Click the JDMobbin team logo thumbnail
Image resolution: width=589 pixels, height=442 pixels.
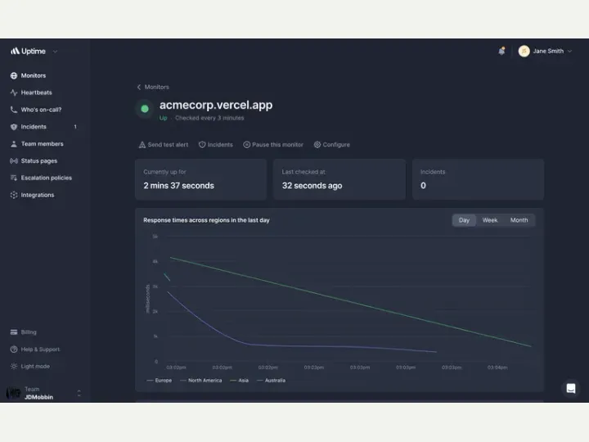coord(14,393)
